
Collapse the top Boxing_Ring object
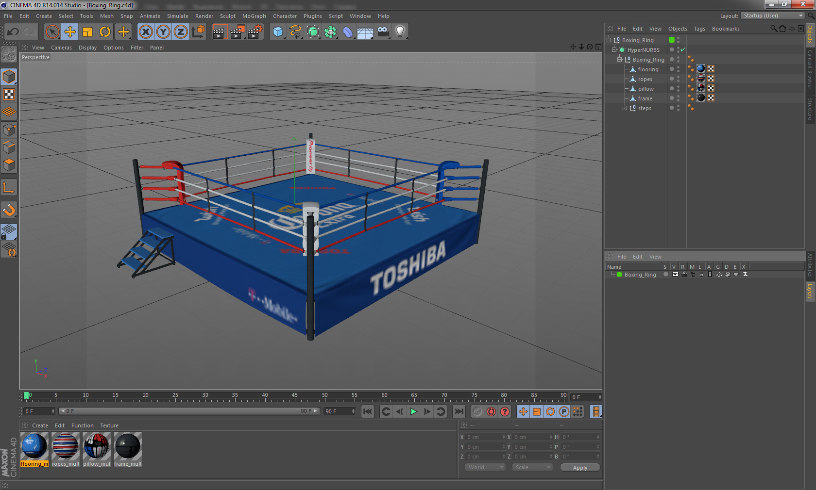click(609, 40)
